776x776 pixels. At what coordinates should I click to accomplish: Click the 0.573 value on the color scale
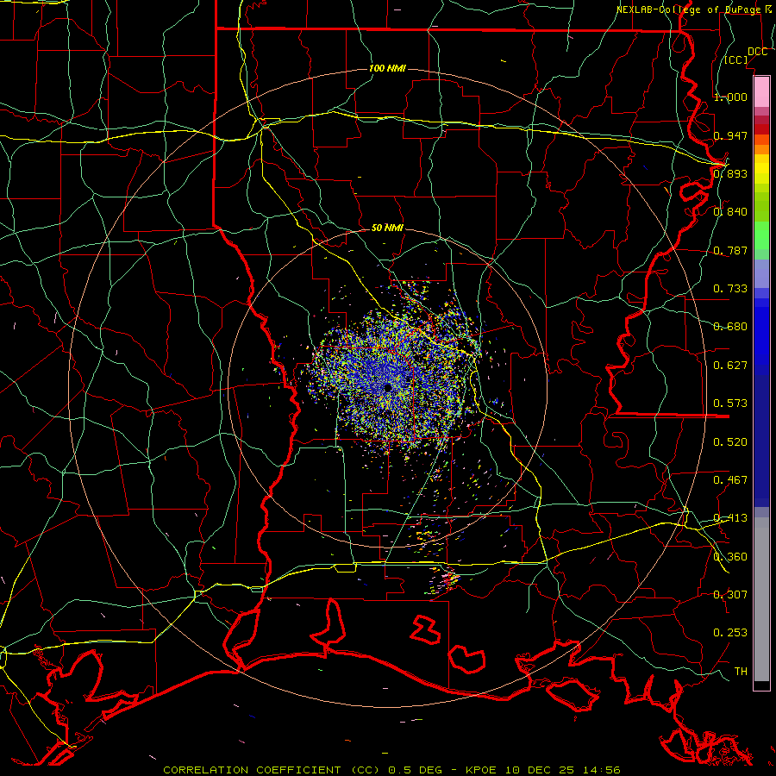tap(730, 403)
